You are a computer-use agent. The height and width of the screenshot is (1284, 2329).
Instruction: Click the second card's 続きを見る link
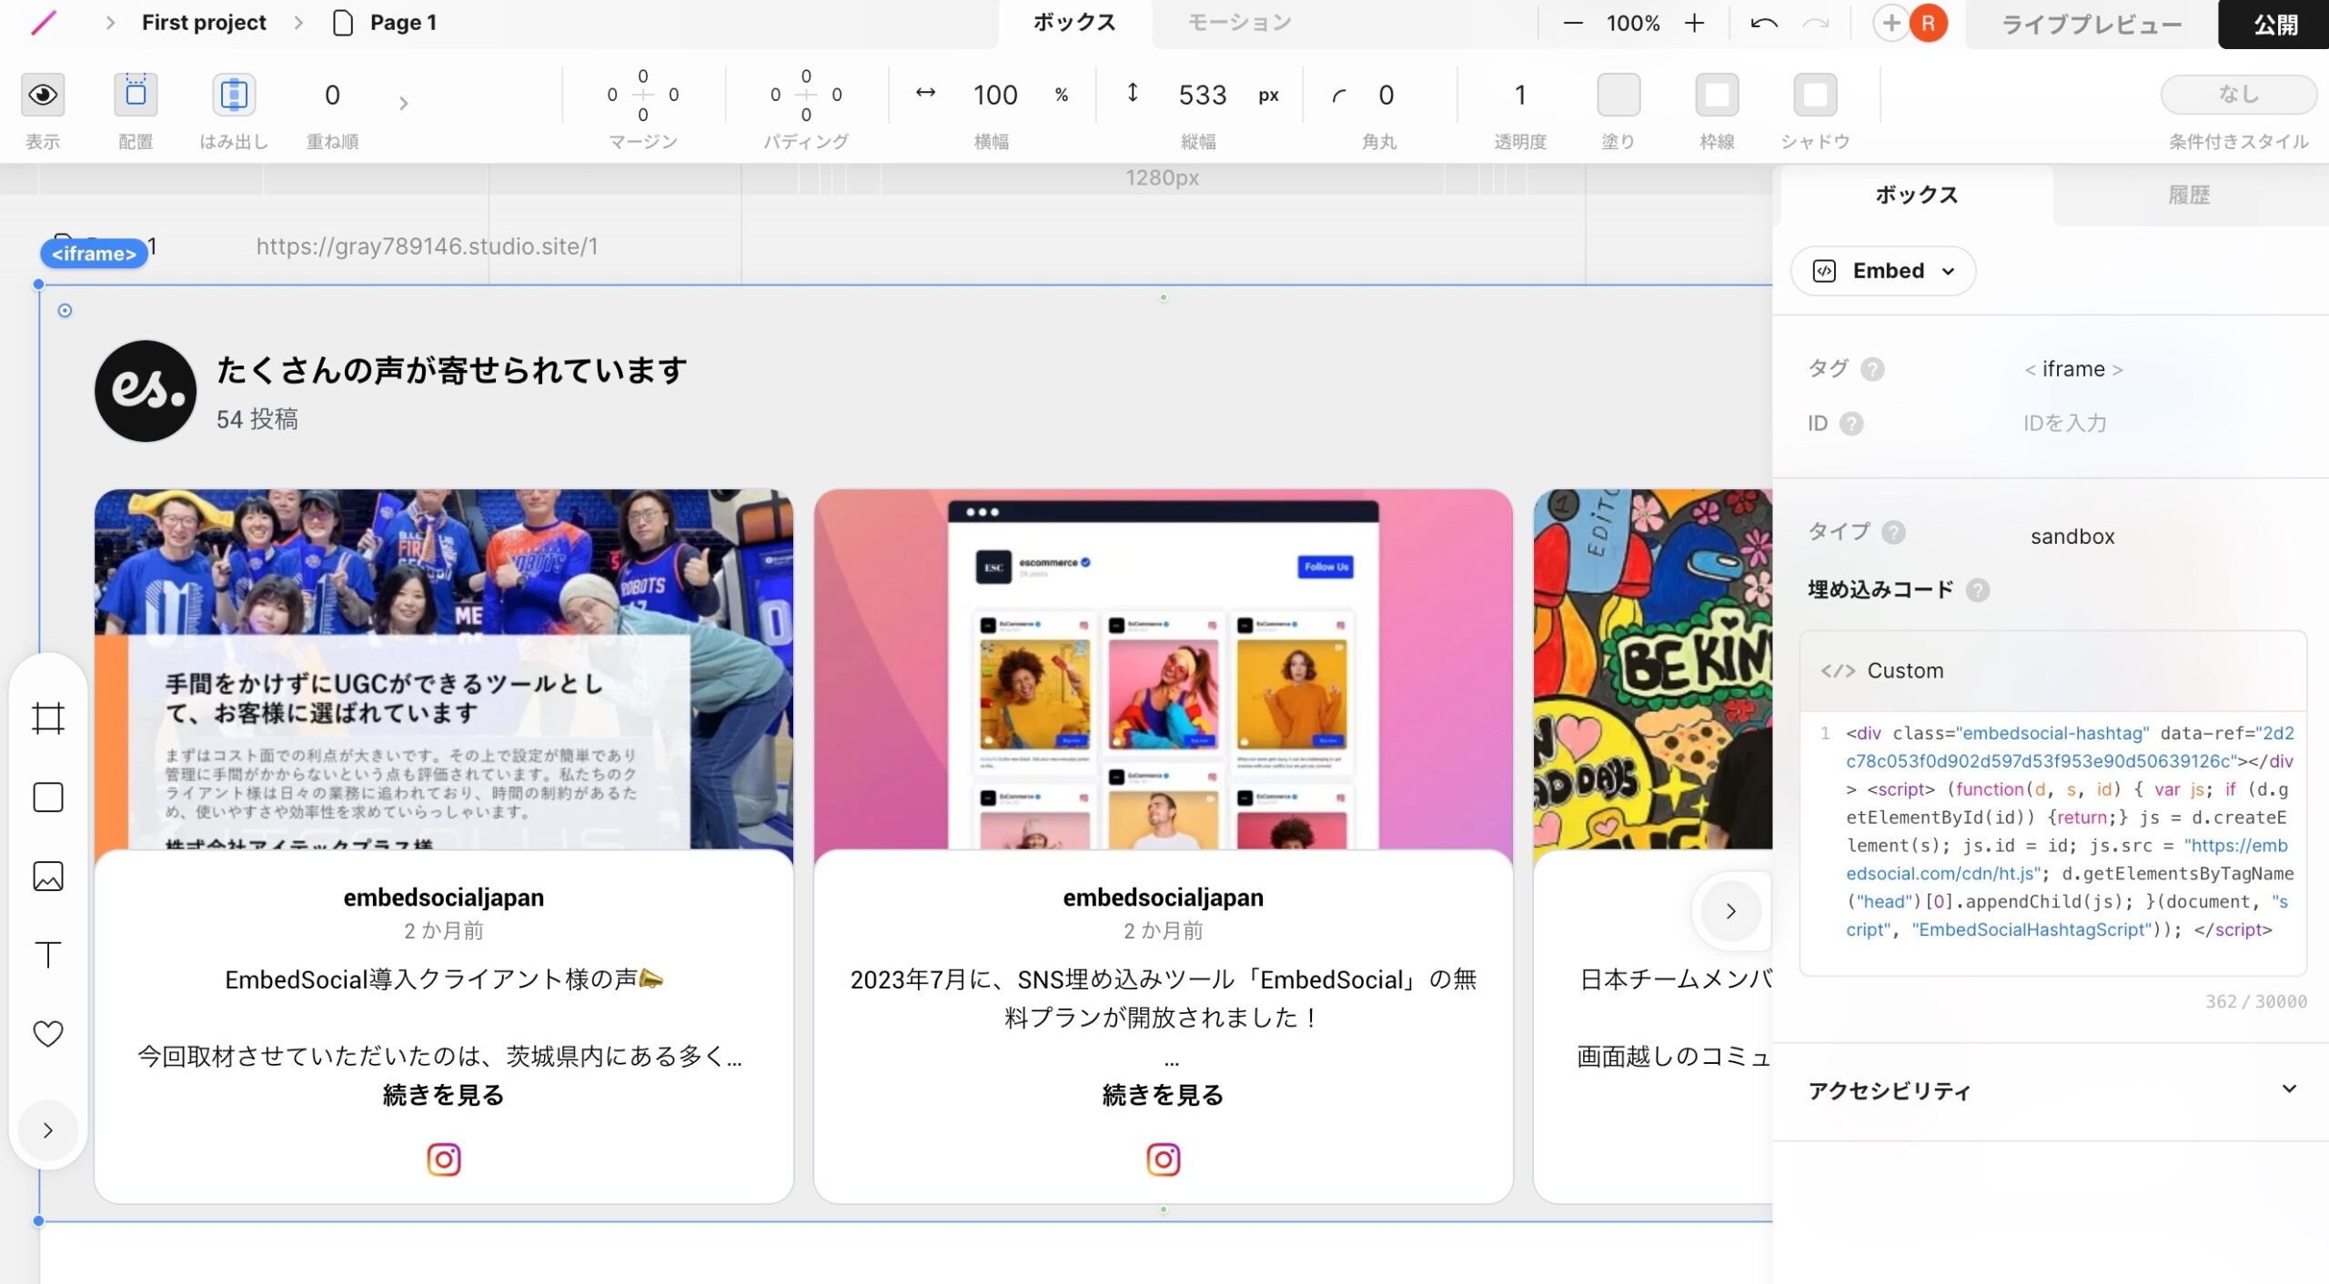click(1163, 1095)
